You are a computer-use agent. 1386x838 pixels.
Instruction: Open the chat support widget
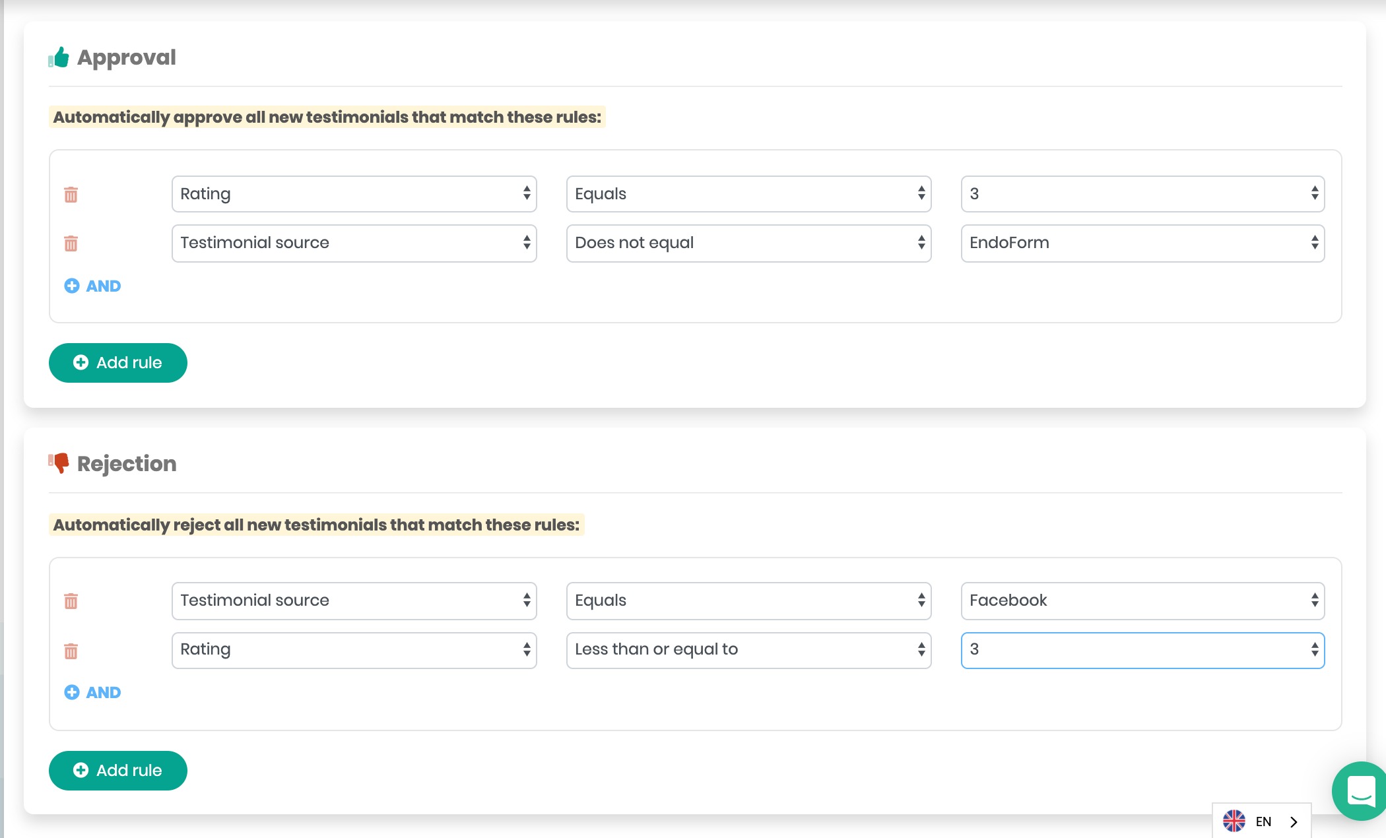click(1360, 790)
